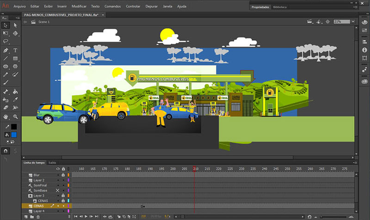The width and height of the screenshot is (370, 220).
Task: Select the Hand tool
Action: click(x=6, y=116)
